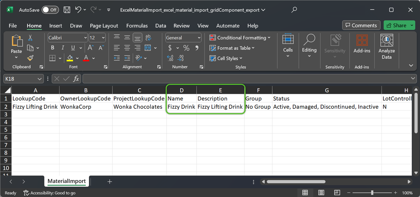Click Accessibility: Good to go status
This screenshot has width=420, height=197.
tap(49, 193)
